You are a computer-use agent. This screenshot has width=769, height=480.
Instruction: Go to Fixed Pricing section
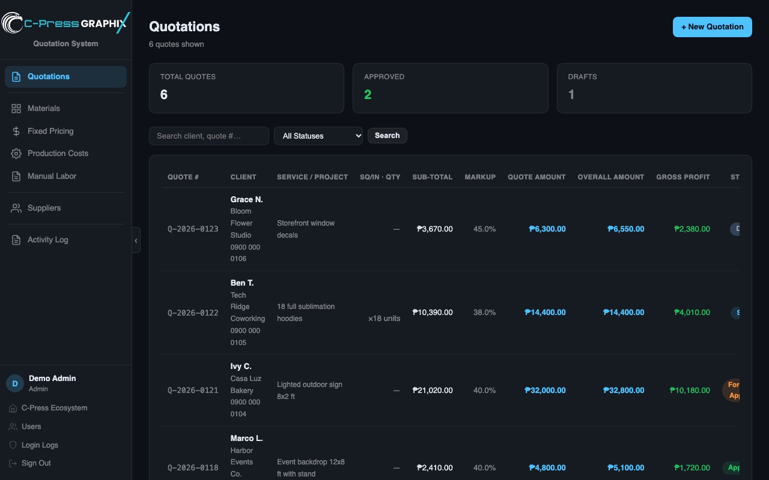65,131
